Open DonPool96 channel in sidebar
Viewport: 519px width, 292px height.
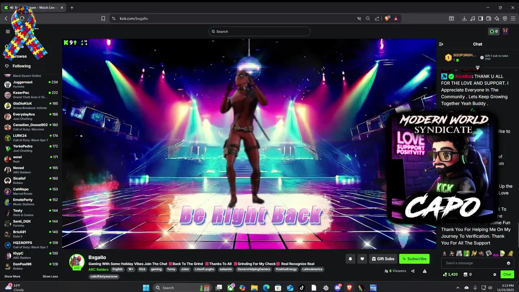31,266
